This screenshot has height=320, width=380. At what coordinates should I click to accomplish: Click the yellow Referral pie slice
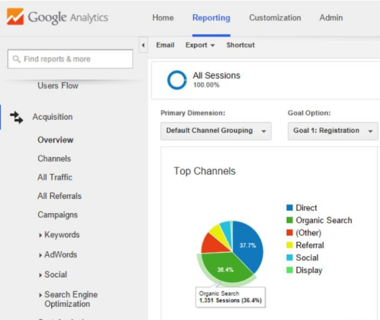click(x=220, y=234)
